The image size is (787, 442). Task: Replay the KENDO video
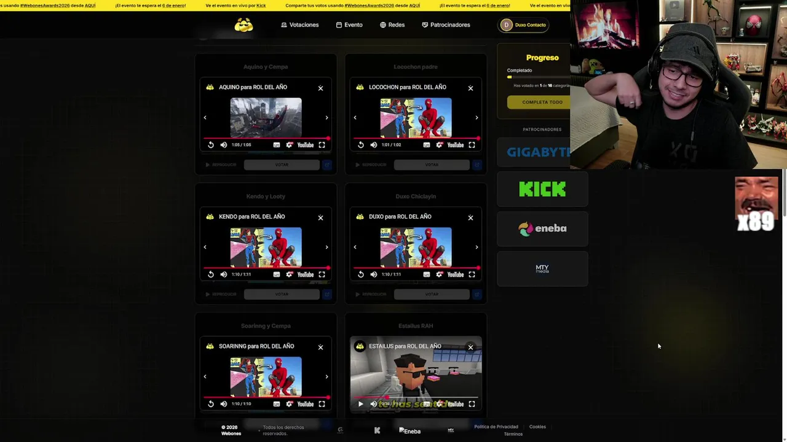coord(211,274)
